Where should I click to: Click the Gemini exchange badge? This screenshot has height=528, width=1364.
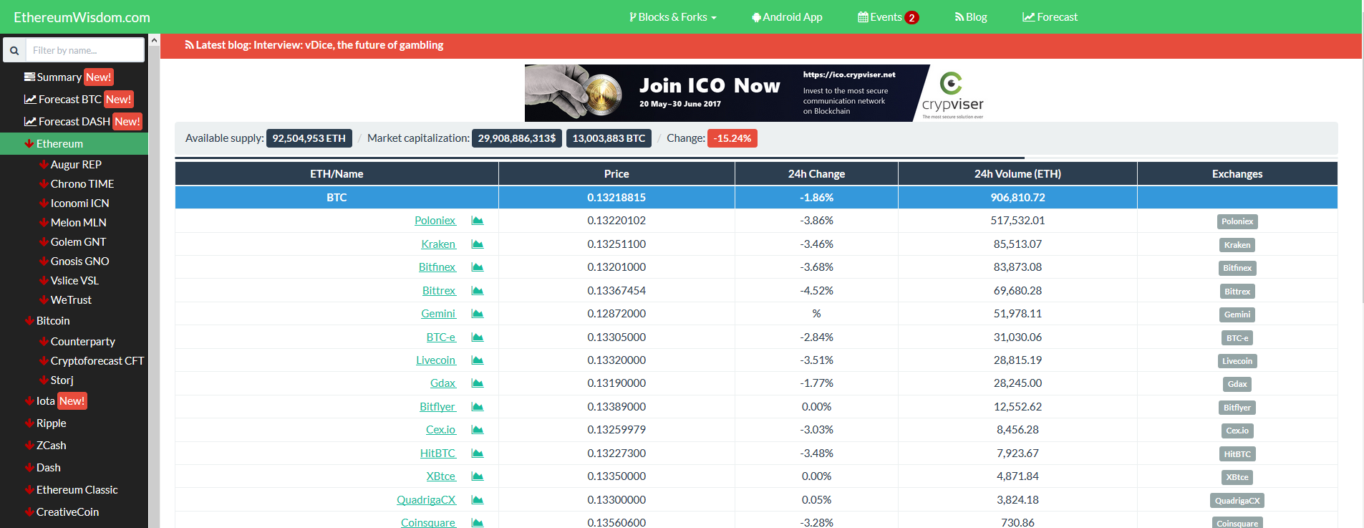click(1237, 315)
